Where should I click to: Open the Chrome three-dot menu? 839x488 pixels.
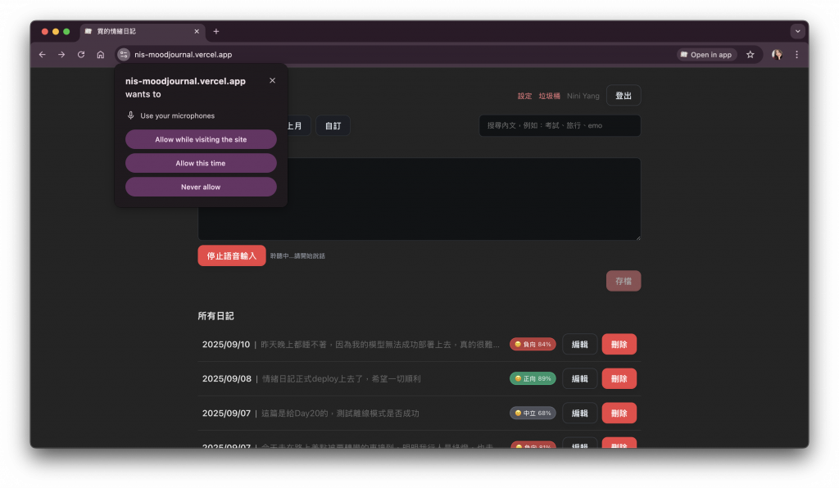click(796, 55)
